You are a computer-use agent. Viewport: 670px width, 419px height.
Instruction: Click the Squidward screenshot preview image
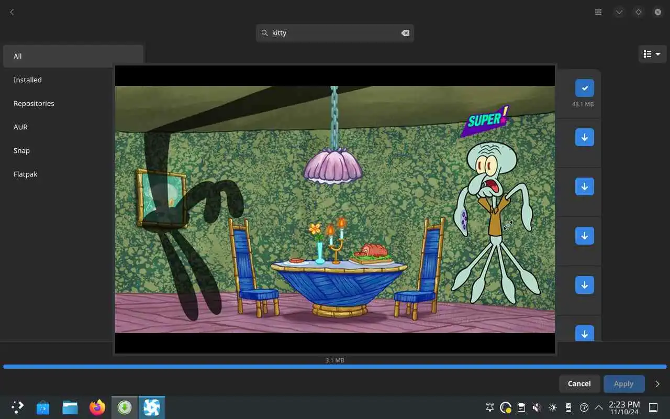[335, 210]
